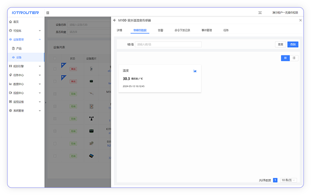Expand the 数据中心 sidebar menu

click(25, 84)
